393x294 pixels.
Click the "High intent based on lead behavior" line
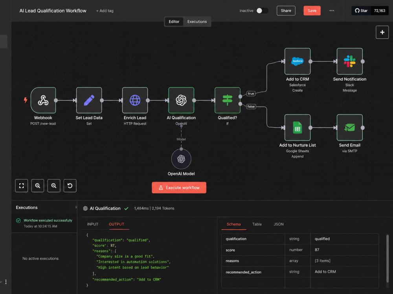[132, 267]
